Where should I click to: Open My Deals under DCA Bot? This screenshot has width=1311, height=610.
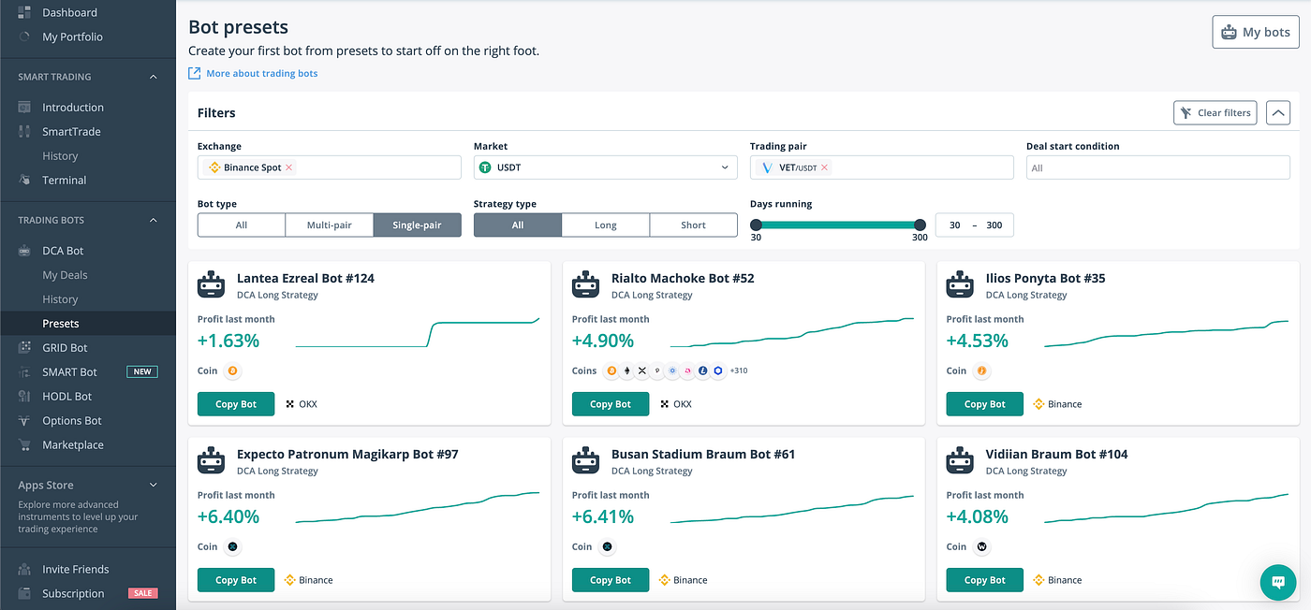pos(65,275)
